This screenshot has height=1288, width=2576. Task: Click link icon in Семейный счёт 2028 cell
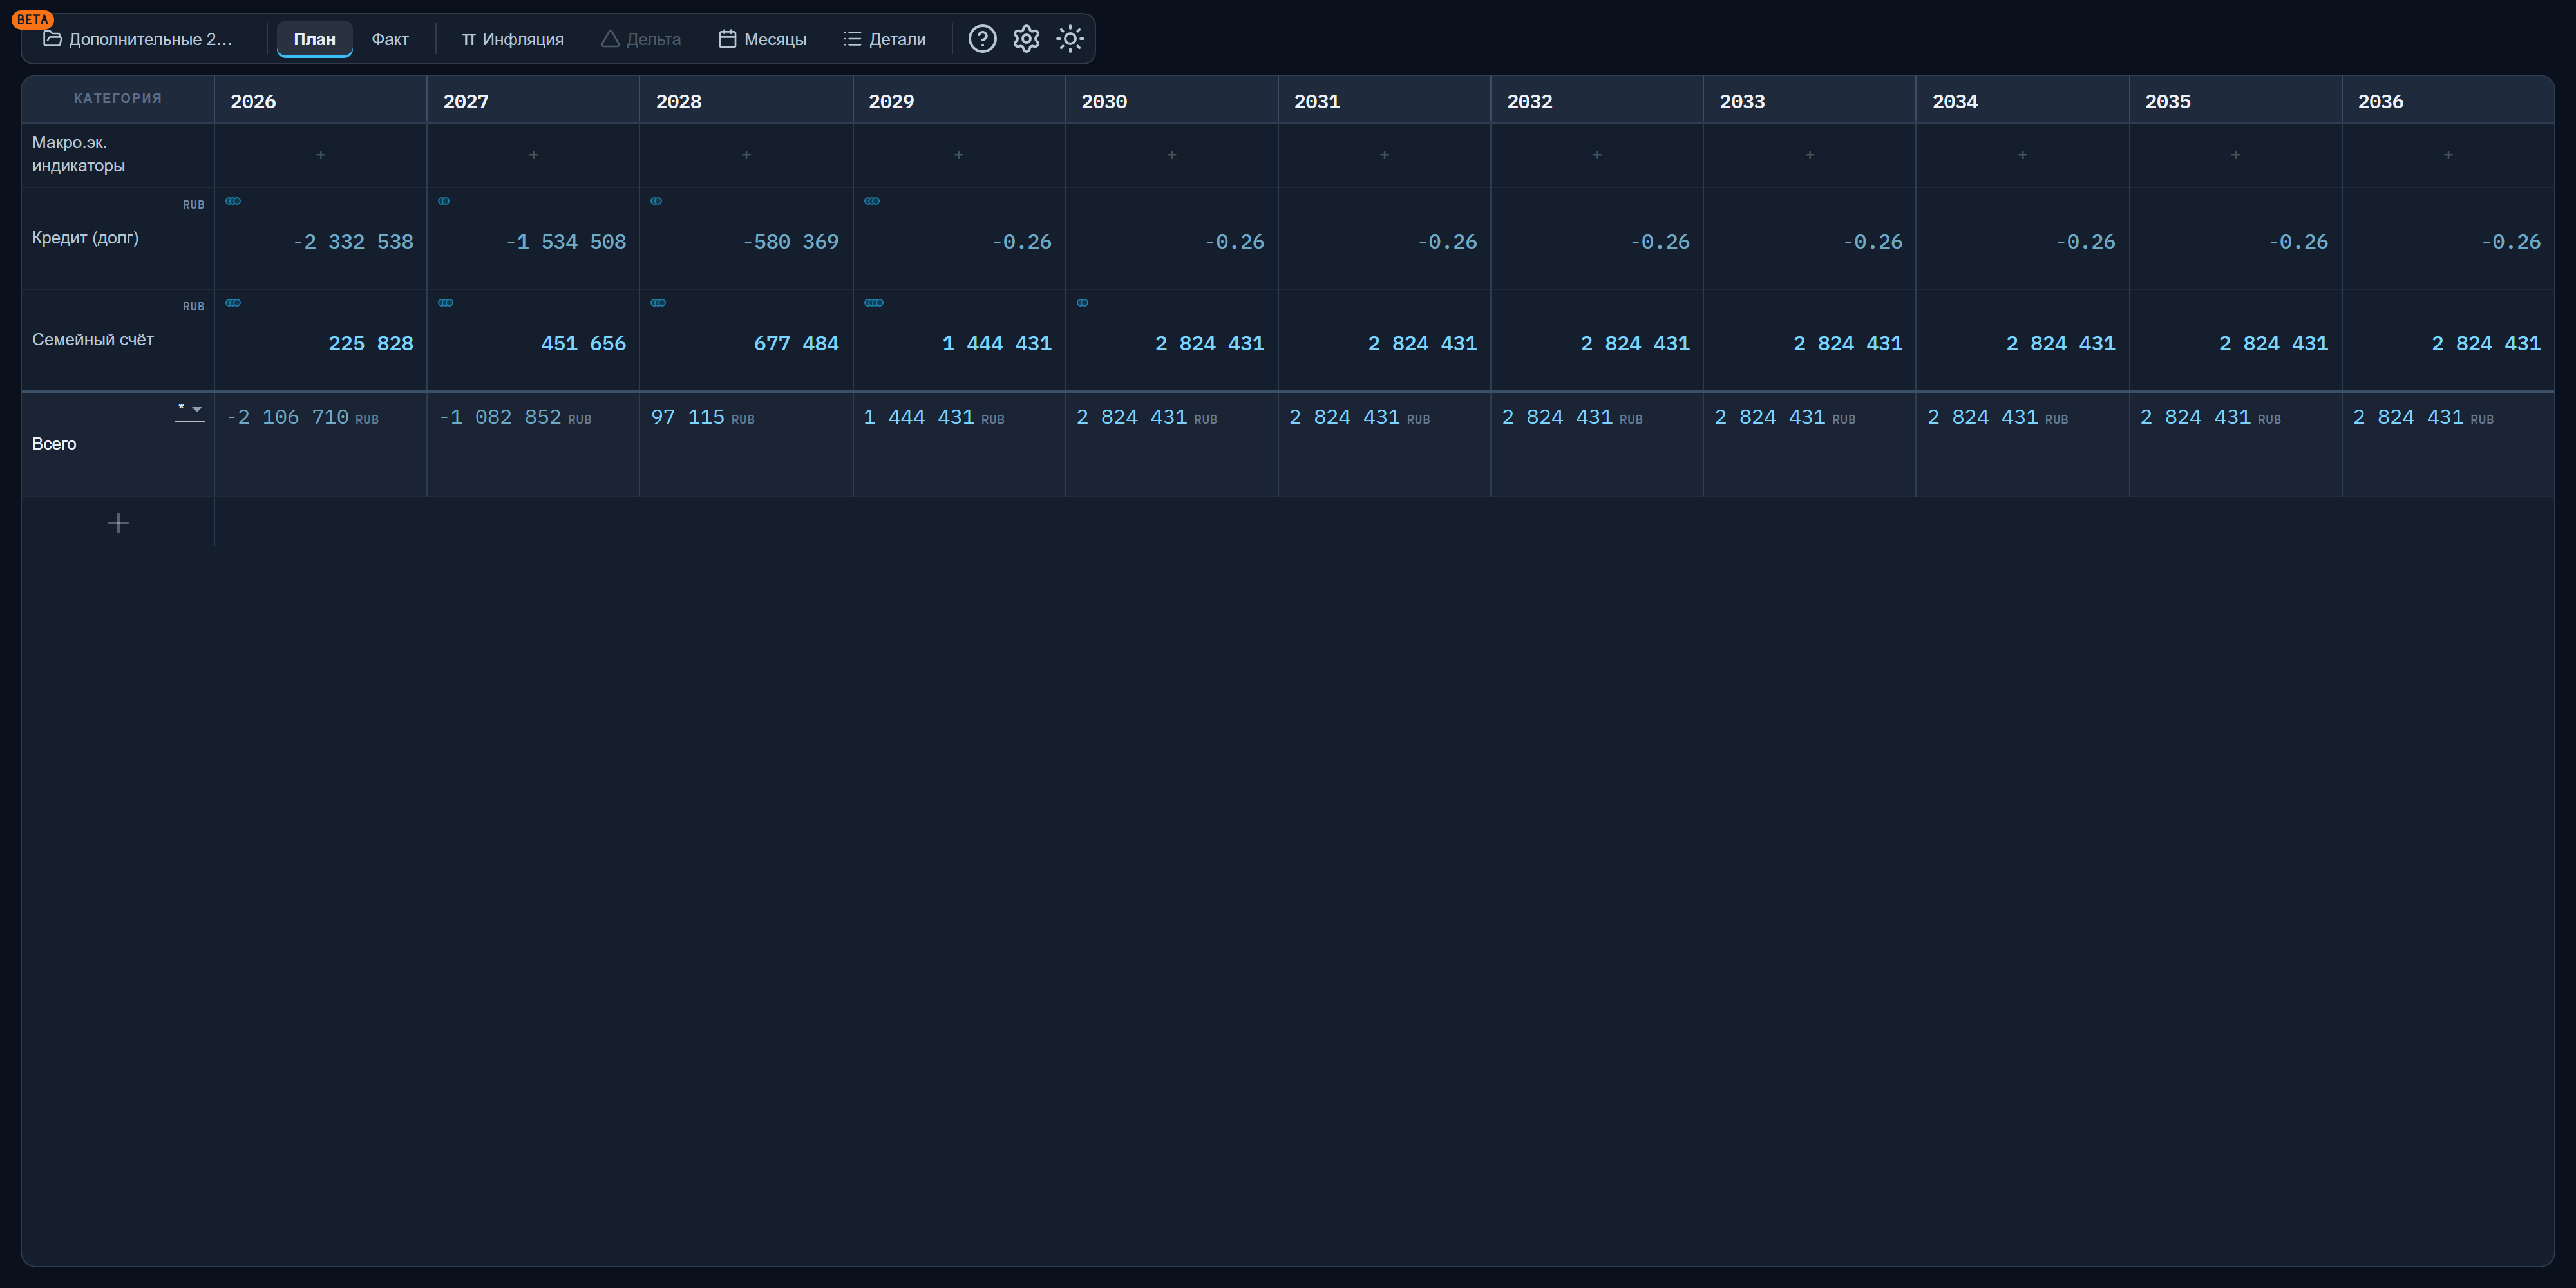tap(658, 303)
